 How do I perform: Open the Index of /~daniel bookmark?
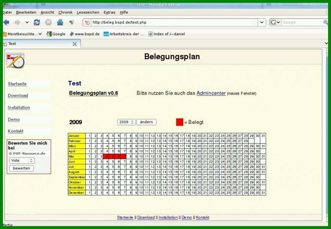click(x=166, y=34)
